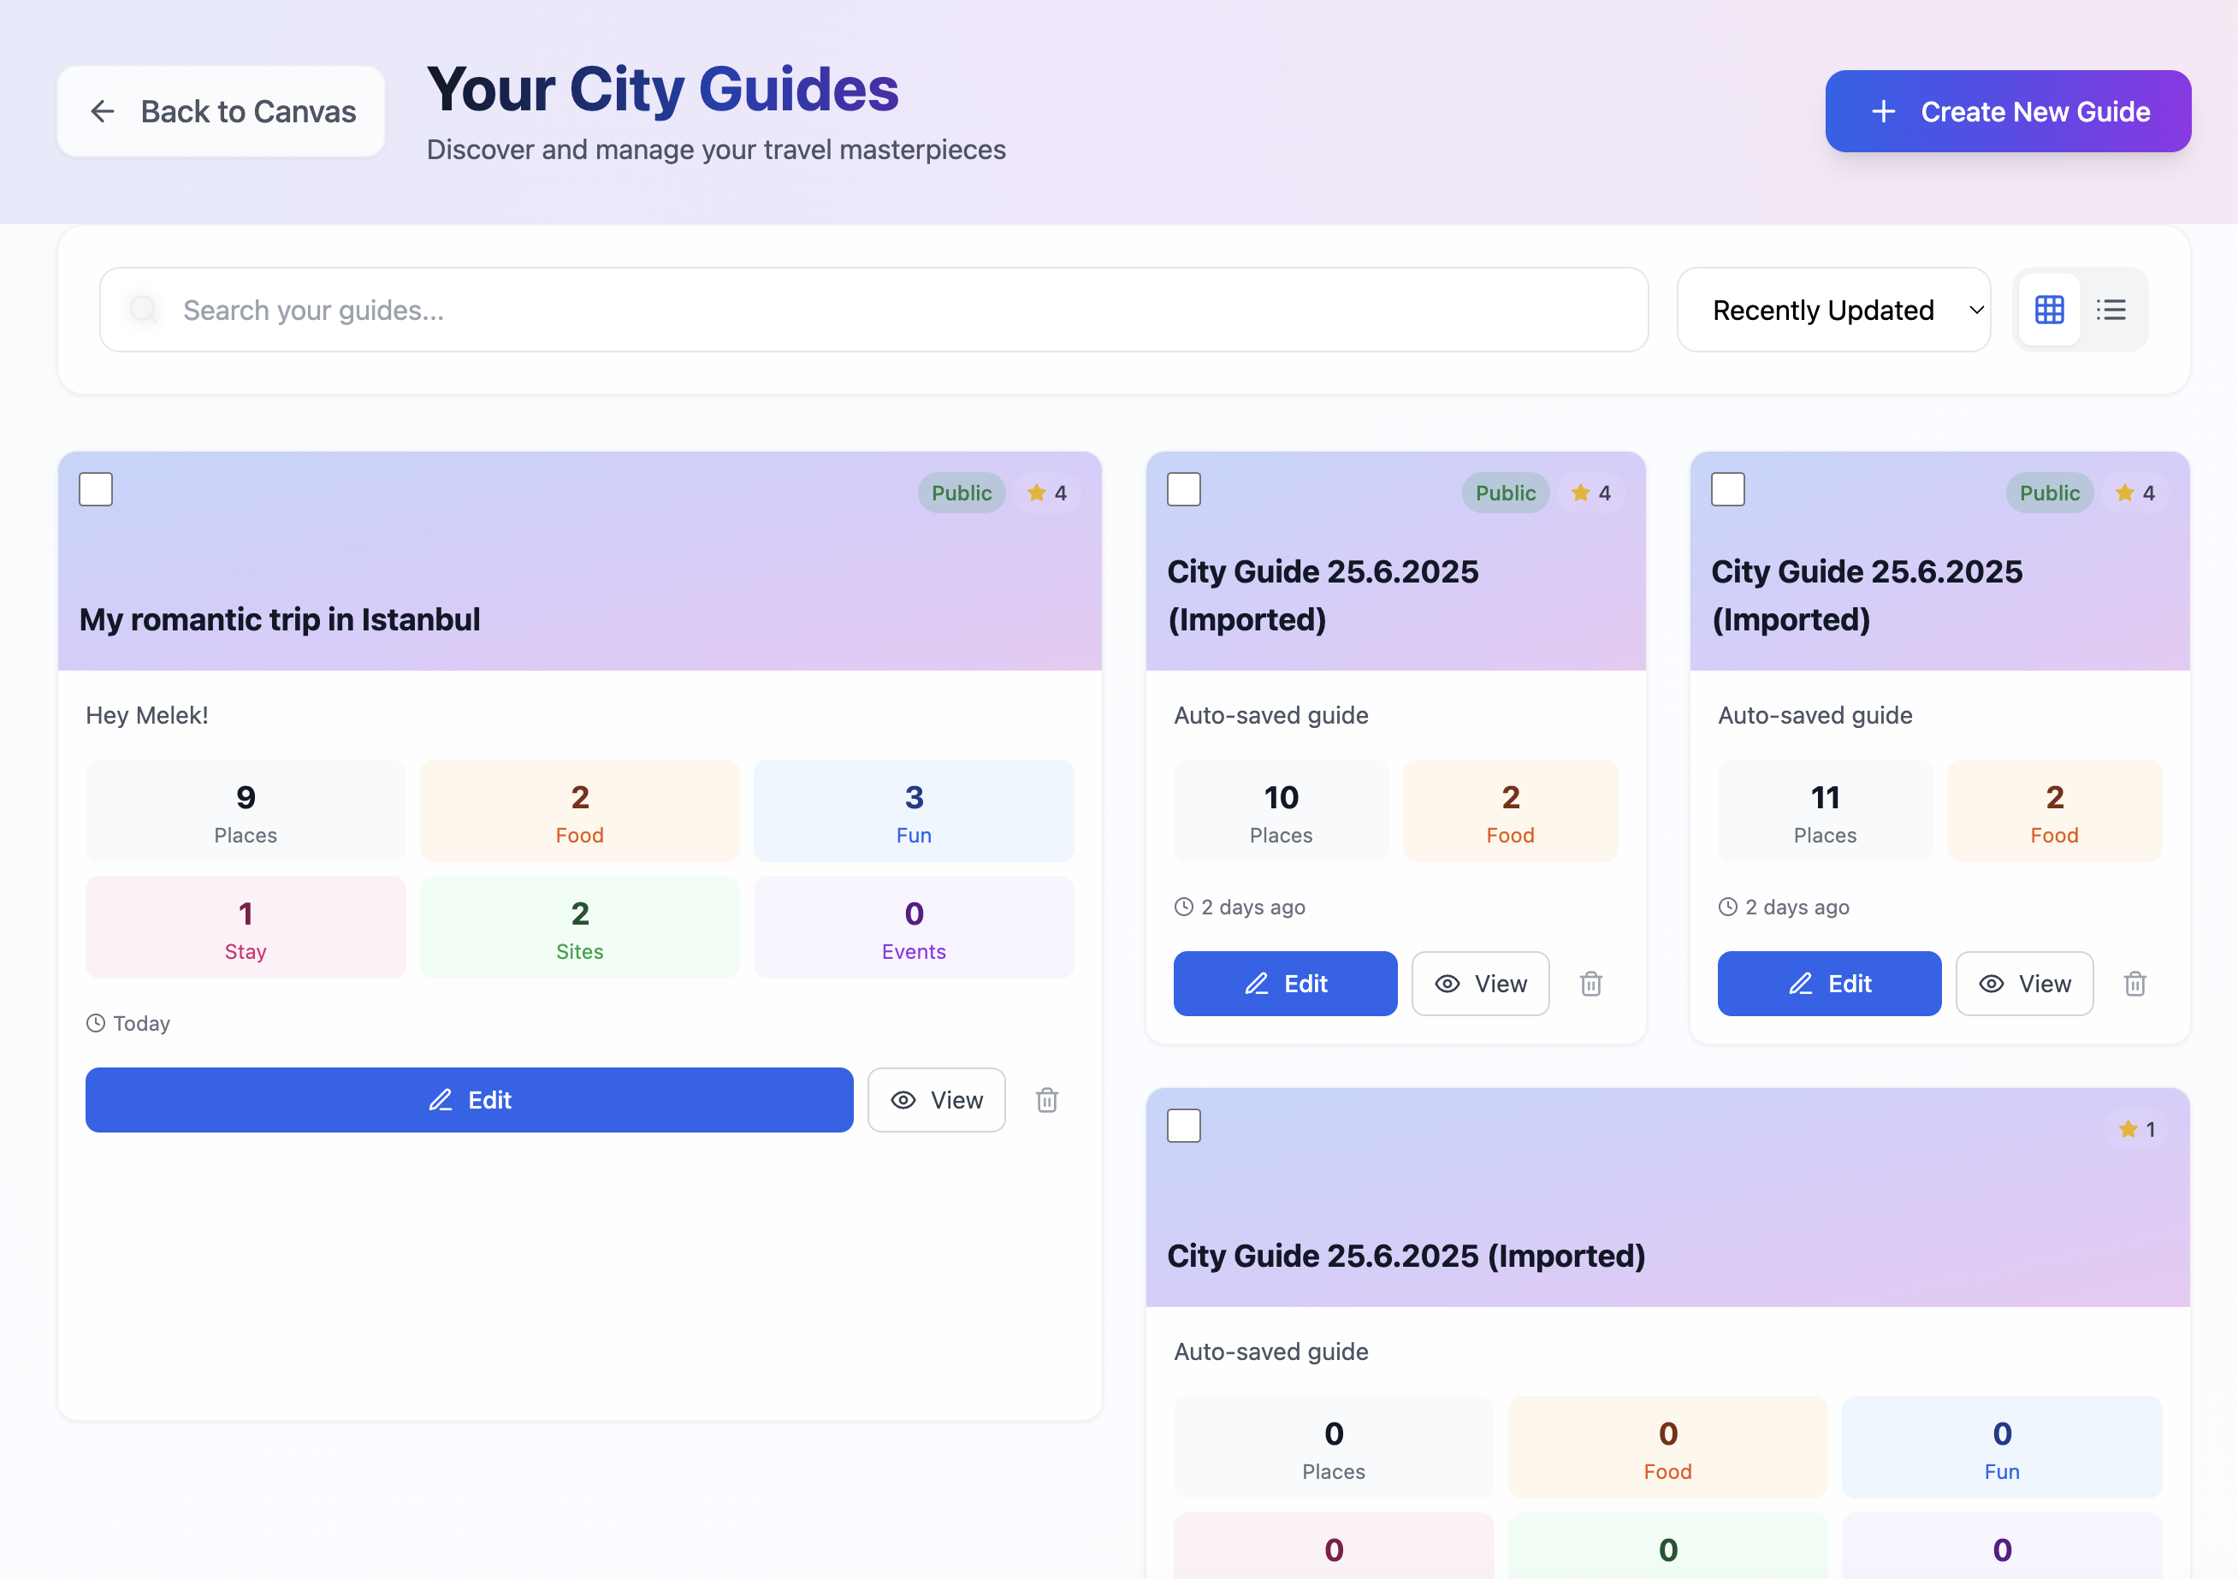Click Create New Guide button
2238x1579 pixels.
point(2007,111)
